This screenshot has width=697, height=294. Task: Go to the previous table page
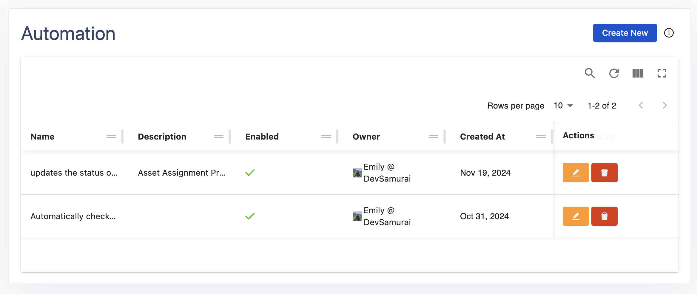[x=641, y=106]
